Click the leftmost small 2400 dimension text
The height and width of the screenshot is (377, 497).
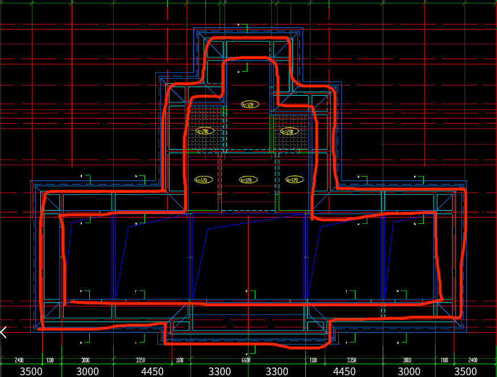point(19,360)
